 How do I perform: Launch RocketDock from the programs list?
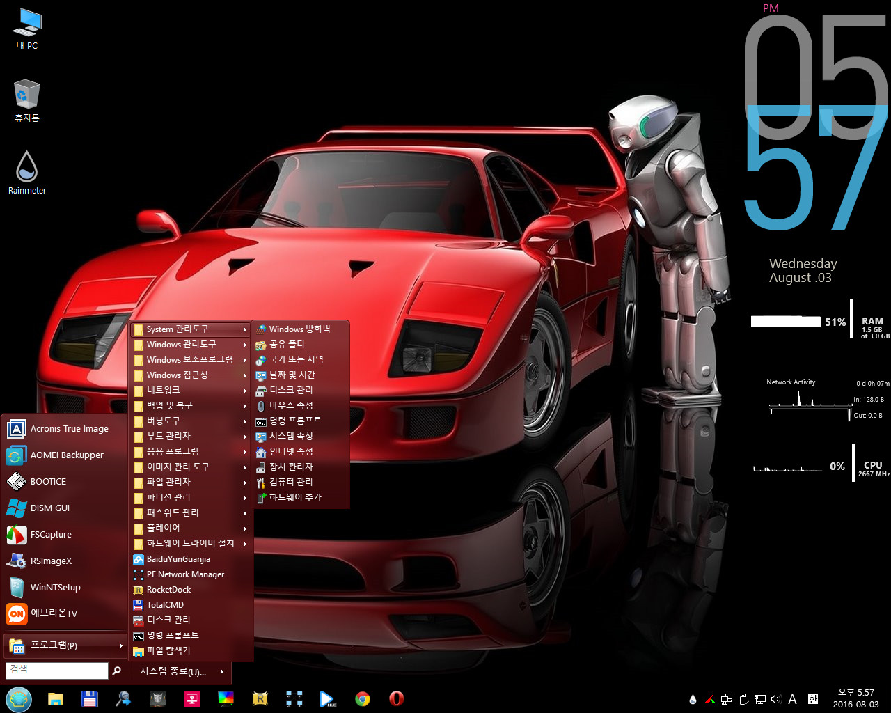tap(191, 590)
